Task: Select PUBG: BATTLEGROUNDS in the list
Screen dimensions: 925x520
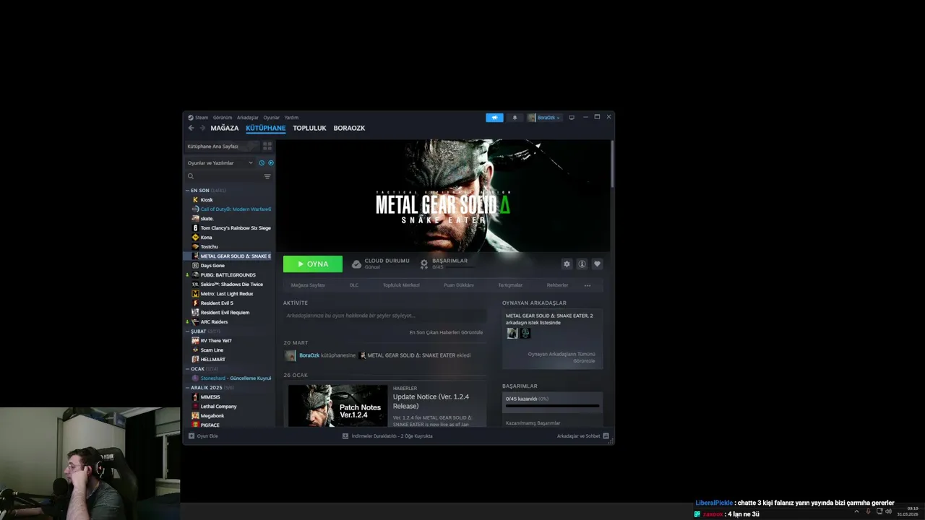Action: pyautogui.click(x=230, y=275)
